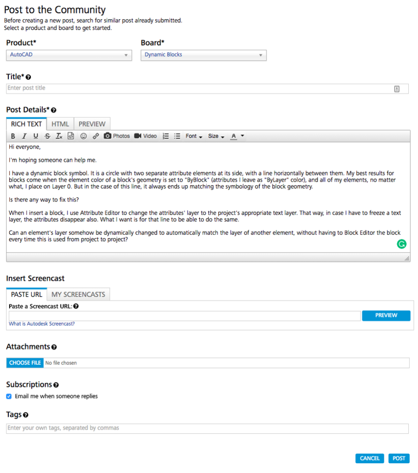Click the post title input field
The width and height of the screenshot is (418, 473).
coord(198,88)
